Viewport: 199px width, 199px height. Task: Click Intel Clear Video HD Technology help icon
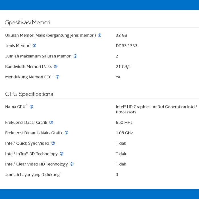tap(72, 164)
